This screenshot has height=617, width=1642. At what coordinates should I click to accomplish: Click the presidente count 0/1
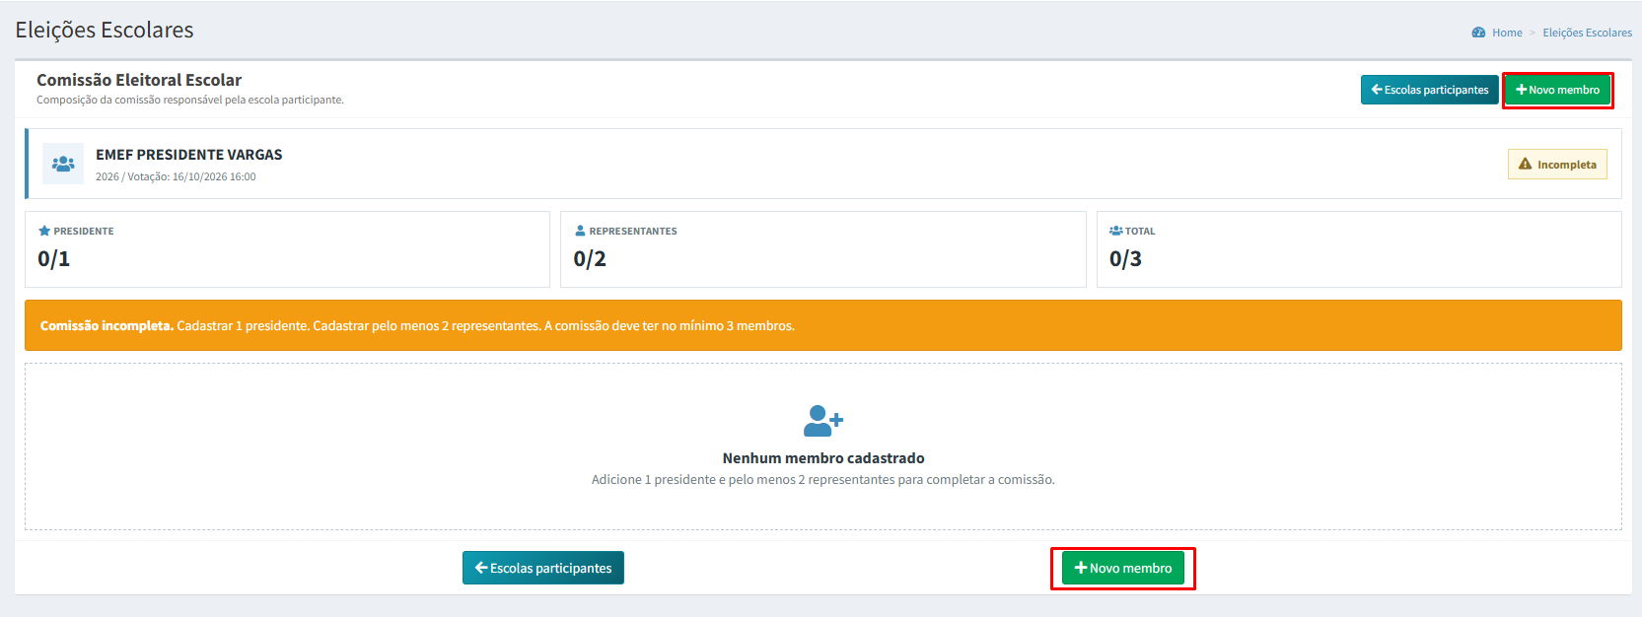click(x=54, y=258)
